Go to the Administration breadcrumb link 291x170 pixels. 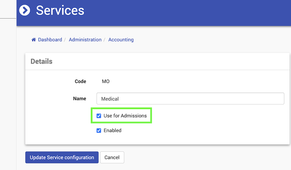point(85,40)
